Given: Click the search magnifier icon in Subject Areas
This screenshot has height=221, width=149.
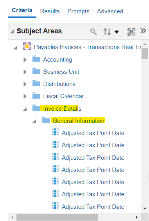Looking at the screenshot, I should click(x=93, y=31).
